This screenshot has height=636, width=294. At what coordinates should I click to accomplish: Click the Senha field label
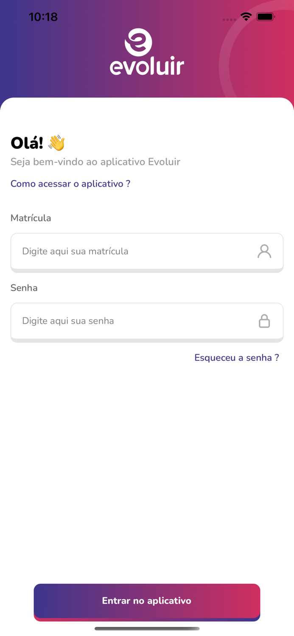[24, 288]
